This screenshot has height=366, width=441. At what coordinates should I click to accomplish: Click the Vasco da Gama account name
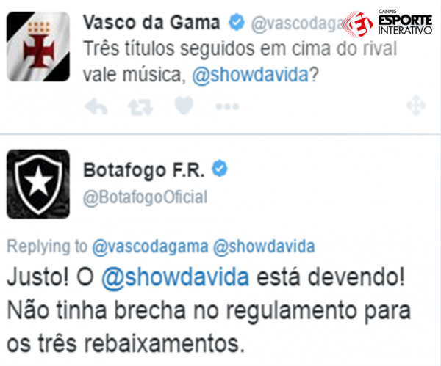click(x=151, y=22)
